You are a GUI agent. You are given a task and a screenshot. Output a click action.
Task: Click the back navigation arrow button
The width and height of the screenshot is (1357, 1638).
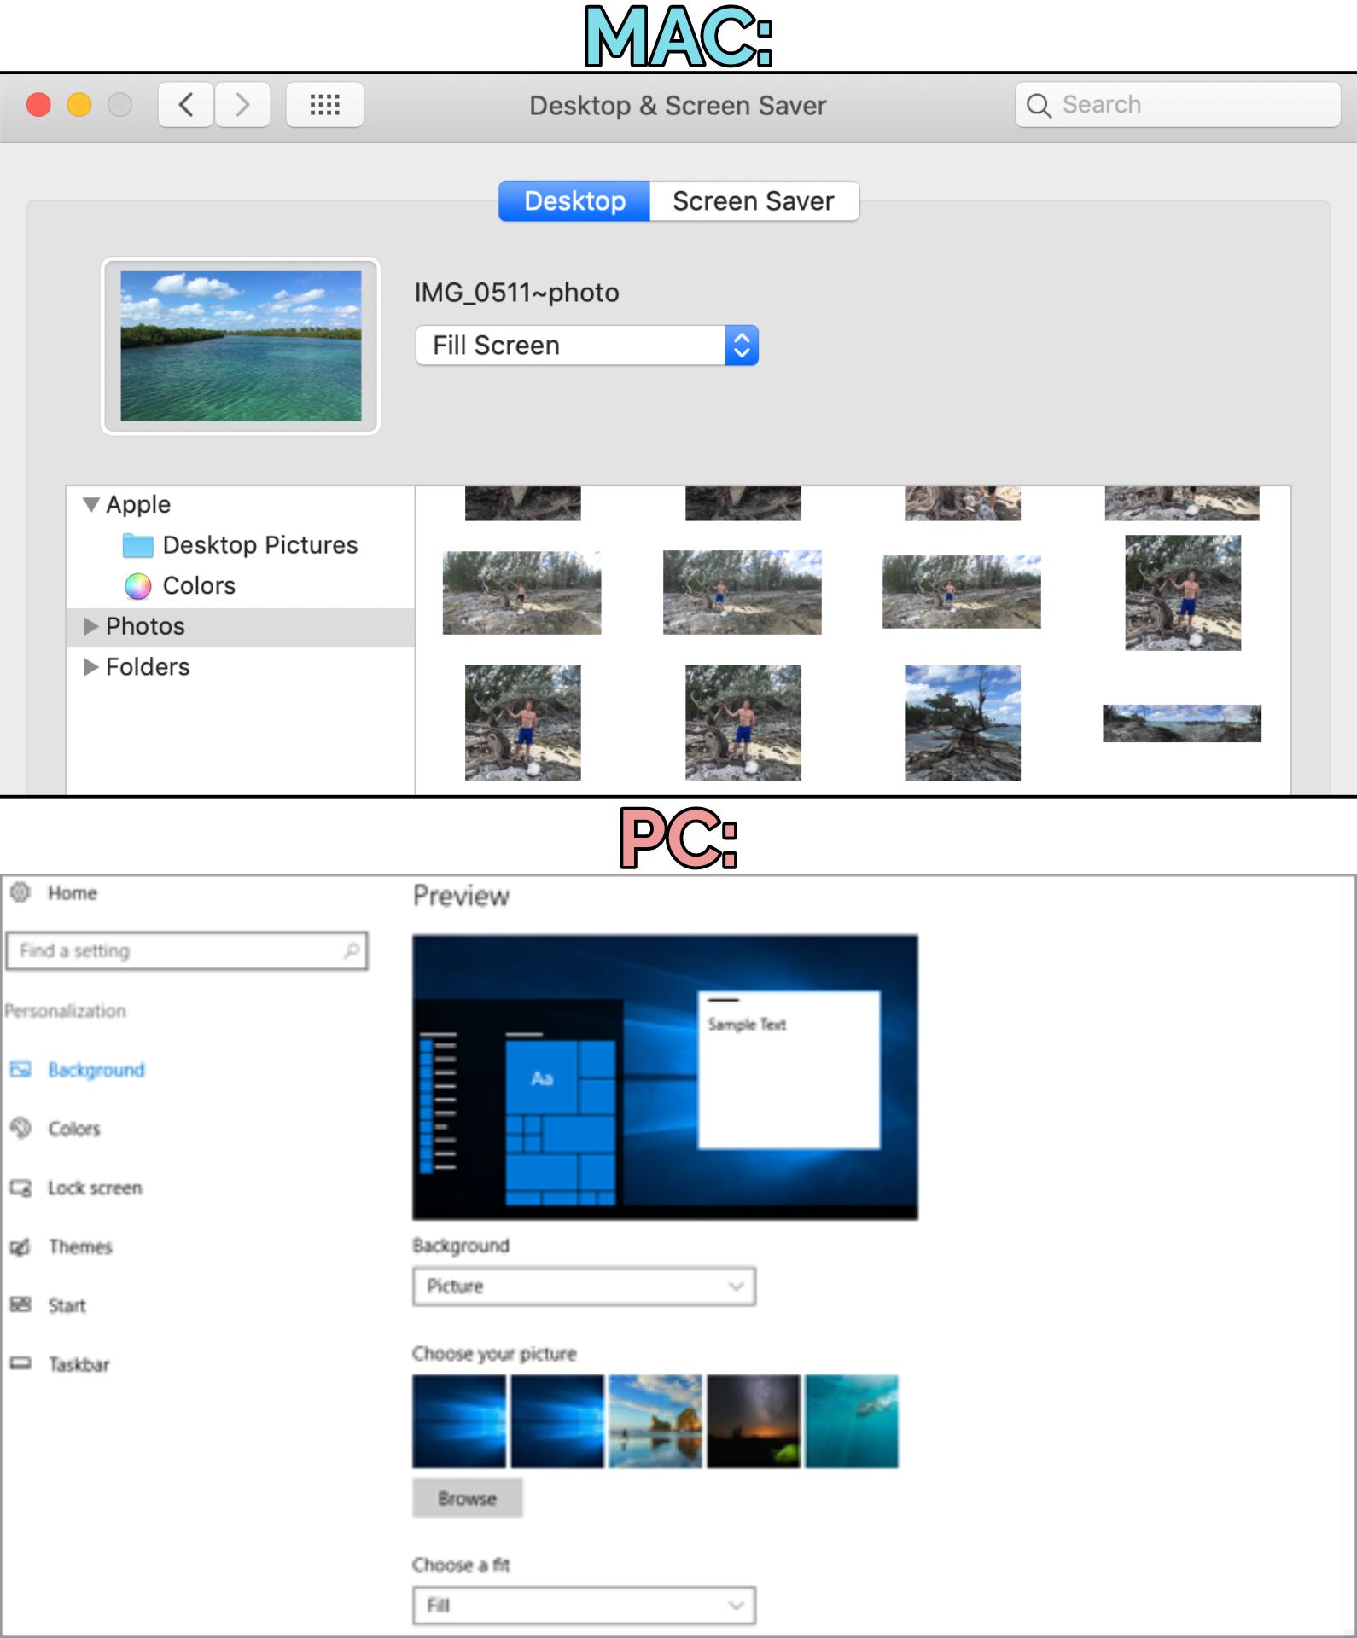185,105
